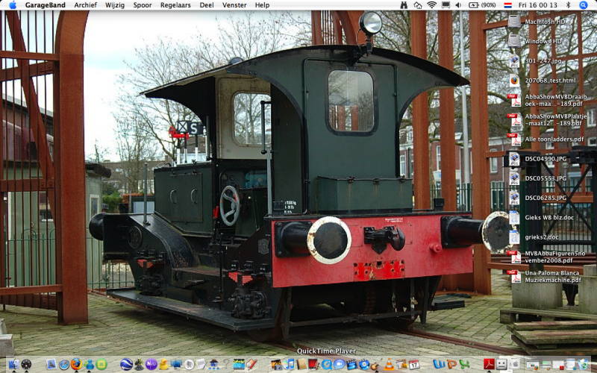
Task: Open the Apple menu
Action: 13,5
